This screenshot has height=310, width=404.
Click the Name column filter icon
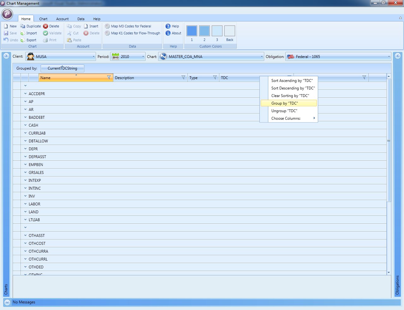[109, 77]
